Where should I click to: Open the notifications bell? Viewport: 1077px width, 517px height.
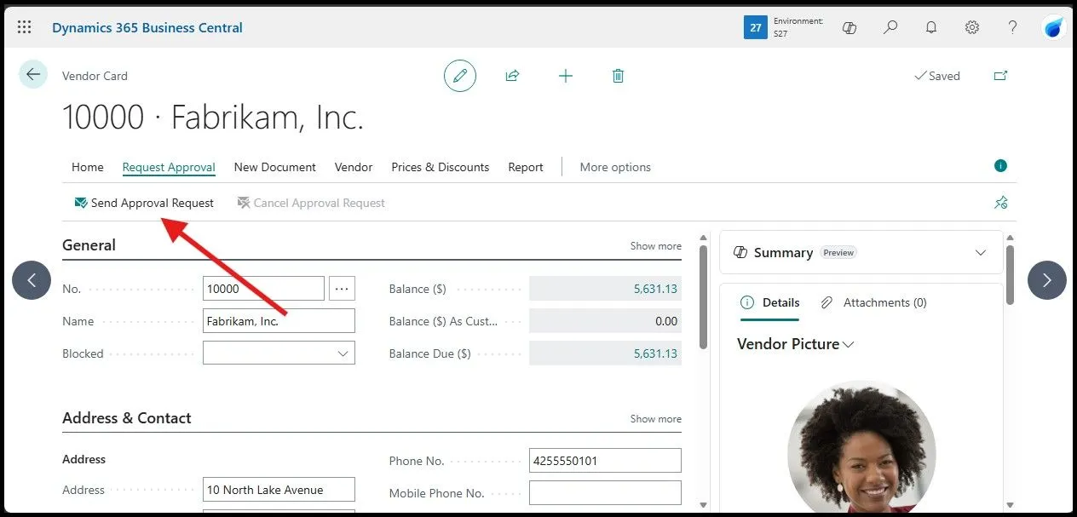[931, 27]
